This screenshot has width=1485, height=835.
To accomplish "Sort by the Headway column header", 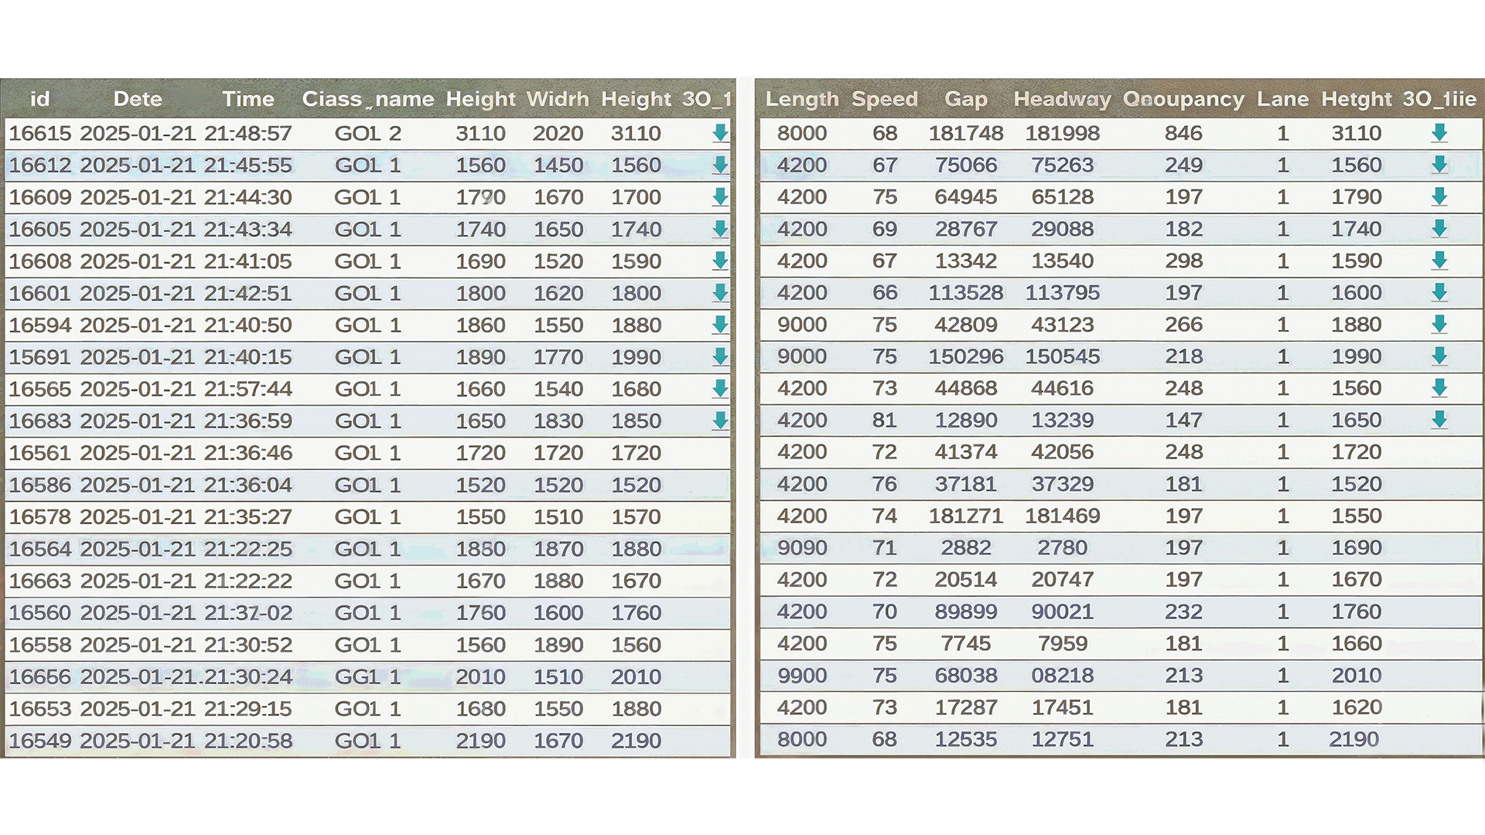I will pos(1061,99).
